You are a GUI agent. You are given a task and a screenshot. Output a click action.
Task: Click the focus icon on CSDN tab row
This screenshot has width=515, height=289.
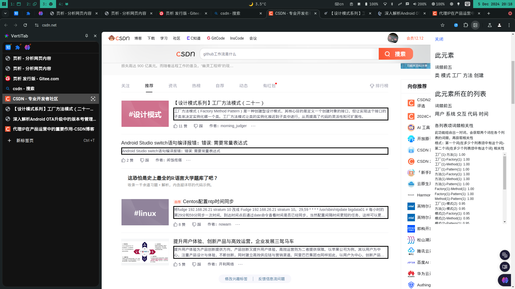[x=93, y=99]
